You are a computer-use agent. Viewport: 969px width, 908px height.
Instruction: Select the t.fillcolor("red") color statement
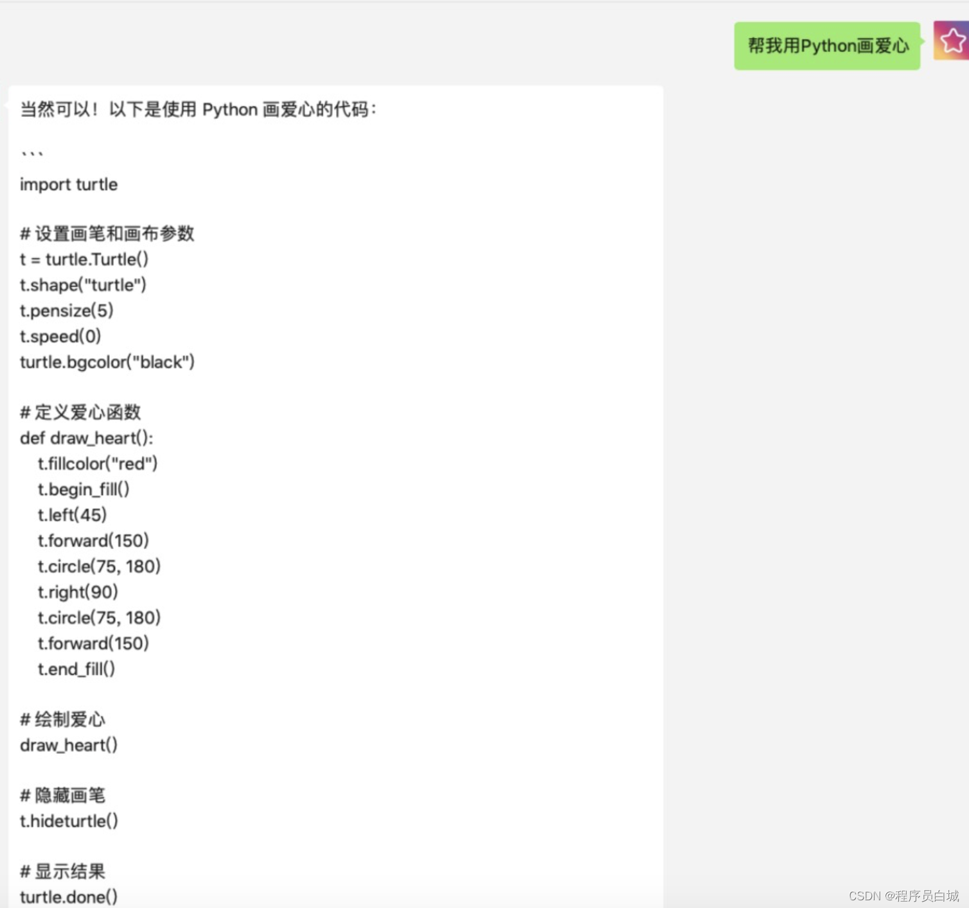(96, 463)
